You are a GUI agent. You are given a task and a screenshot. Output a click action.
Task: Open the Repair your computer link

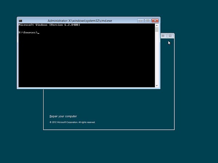tap(63, 116)
